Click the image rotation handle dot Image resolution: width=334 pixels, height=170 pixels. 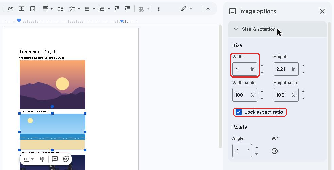click(52, 106)
